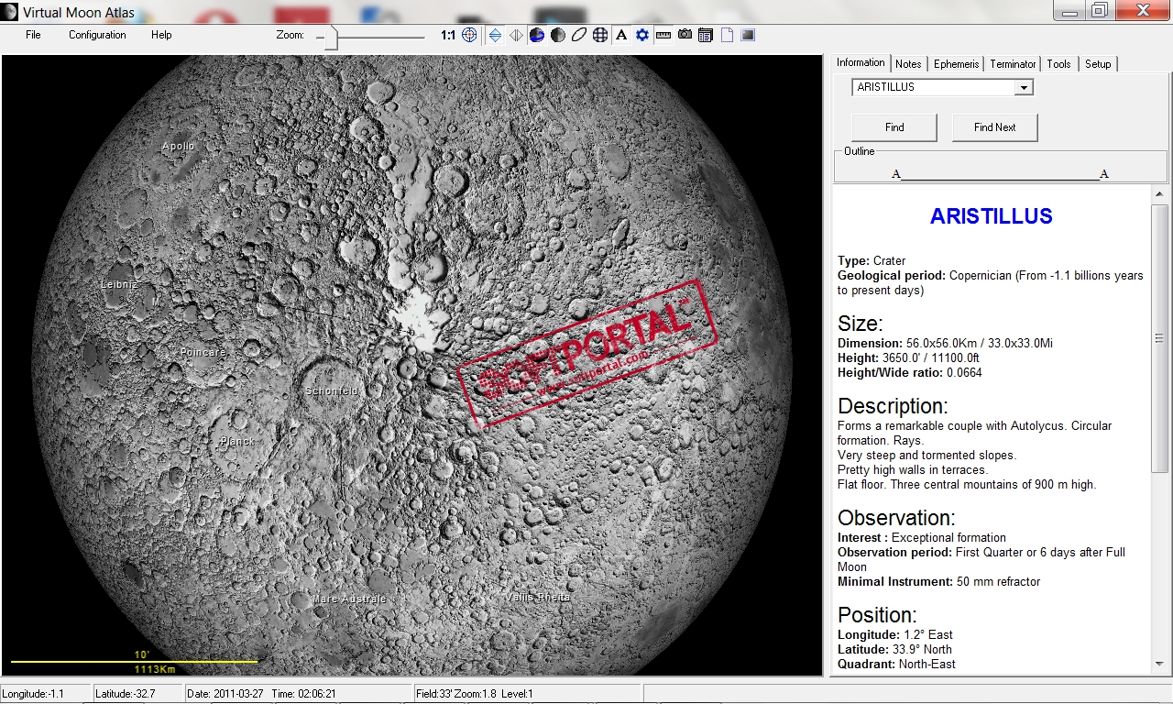Open the gear settings icon in toolbar
The image size is (1173, 704).
click(x=641, y=35)
